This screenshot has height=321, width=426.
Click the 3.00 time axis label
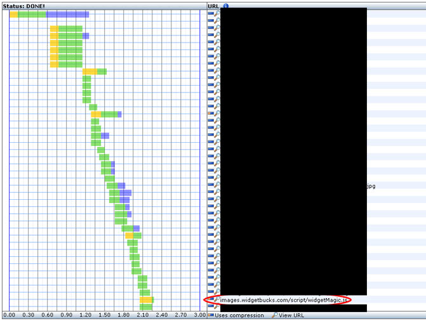point(200,315)
